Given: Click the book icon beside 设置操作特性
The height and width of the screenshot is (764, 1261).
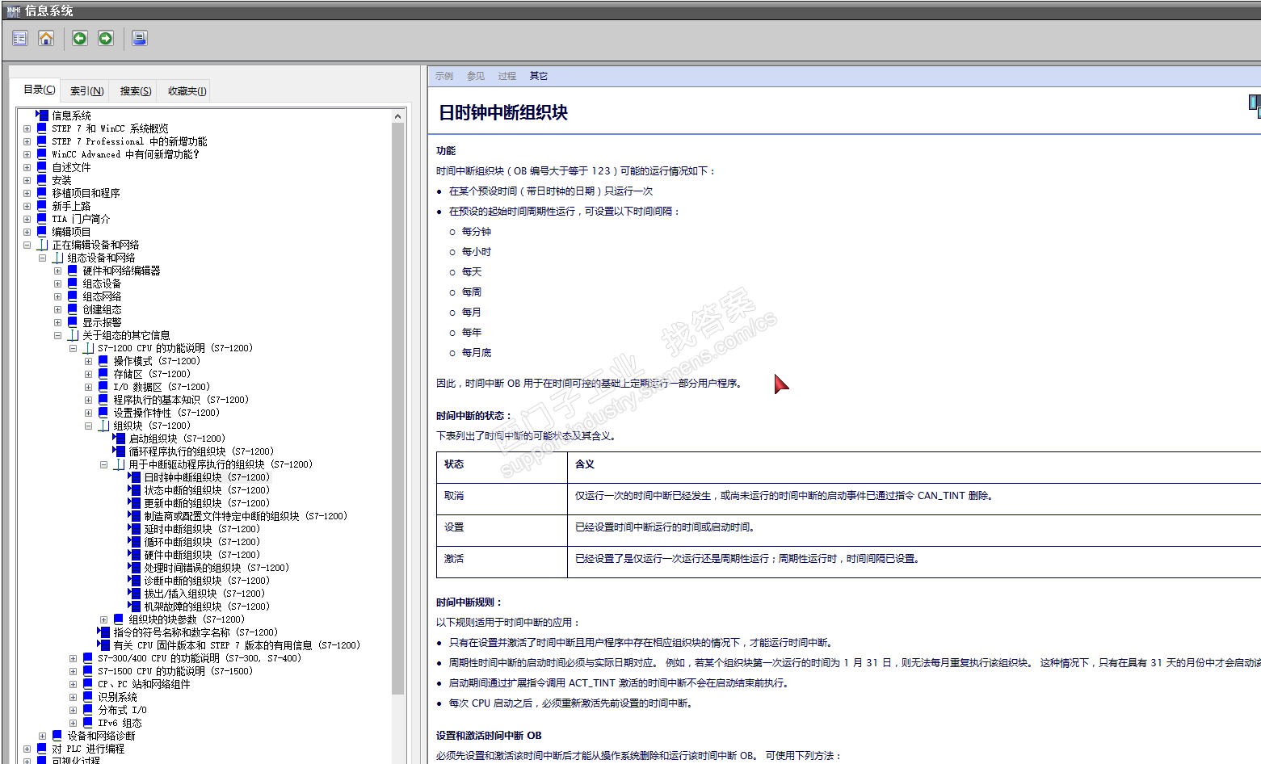Looking at the screenshot, I should coord(103,413).
